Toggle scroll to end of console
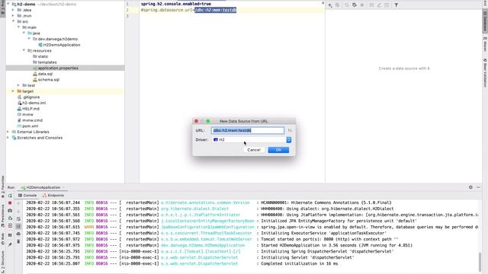 pos(18,226)
